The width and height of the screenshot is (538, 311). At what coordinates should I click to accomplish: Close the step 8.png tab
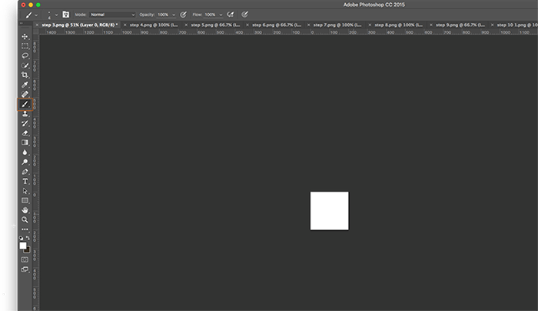click(370, 25)
